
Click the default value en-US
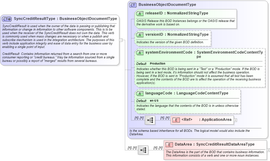point(154,101)
